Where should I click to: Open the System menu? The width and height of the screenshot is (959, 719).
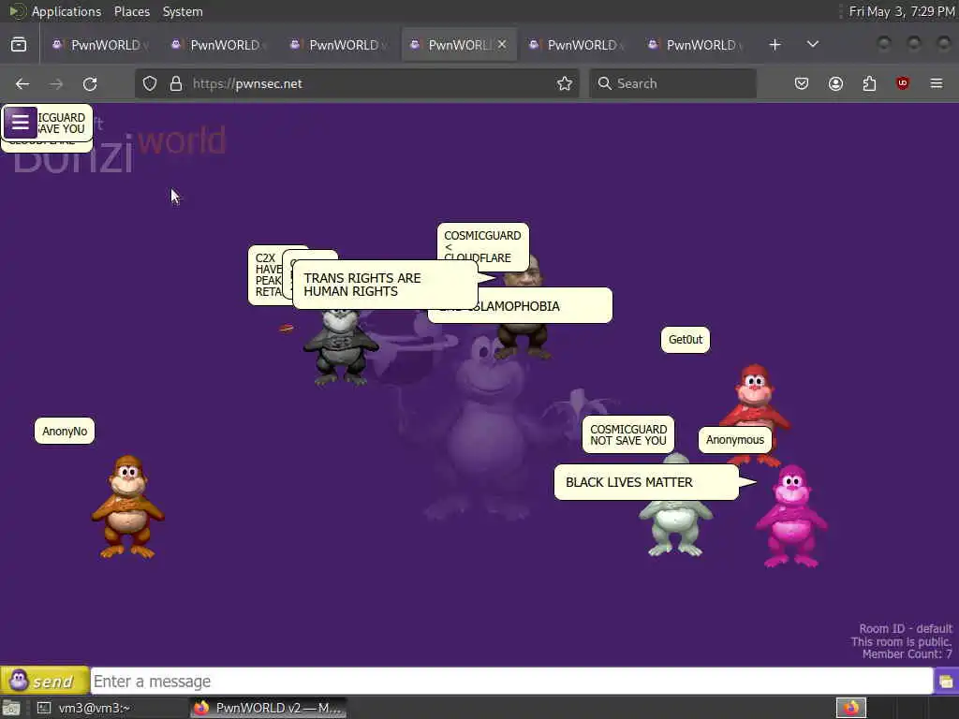[x=183, y=11]
